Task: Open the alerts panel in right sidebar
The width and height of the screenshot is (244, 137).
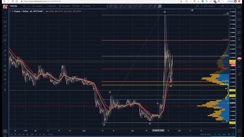Action: 239,13
